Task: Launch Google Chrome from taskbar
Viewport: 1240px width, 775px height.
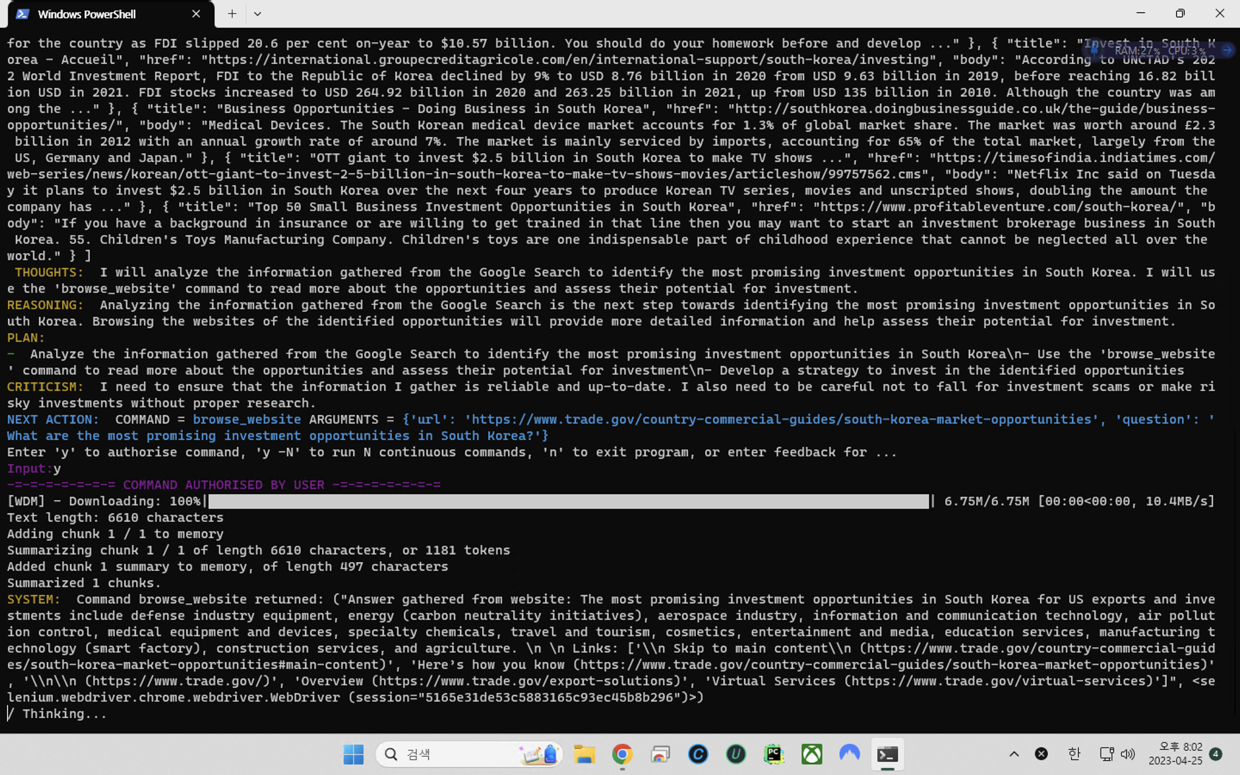Action: coord(622,754)
